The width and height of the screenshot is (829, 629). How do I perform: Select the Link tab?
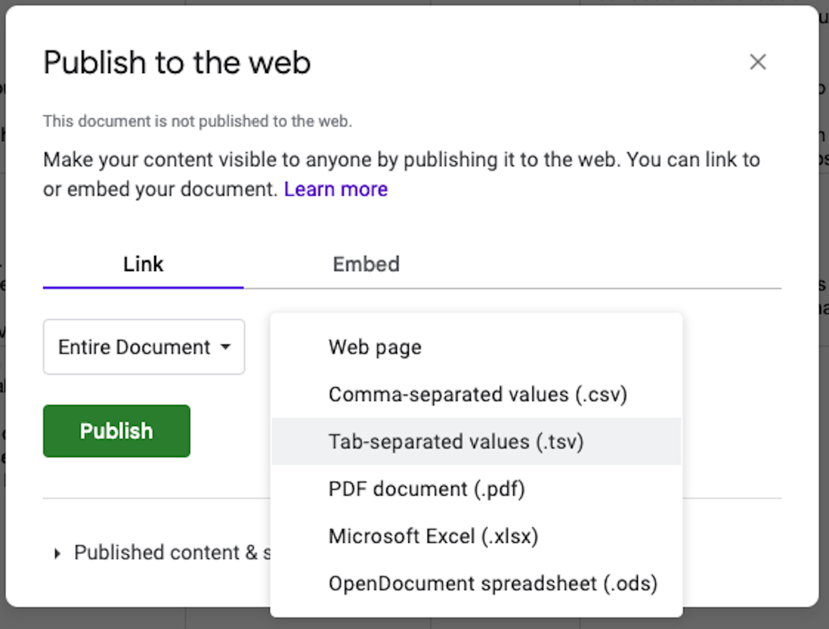tap(143, 264)
